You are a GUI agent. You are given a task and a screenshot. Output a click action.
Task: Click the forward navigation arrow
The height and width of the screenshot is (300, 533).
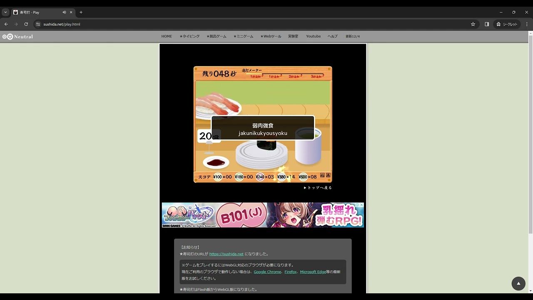point(16,24)
